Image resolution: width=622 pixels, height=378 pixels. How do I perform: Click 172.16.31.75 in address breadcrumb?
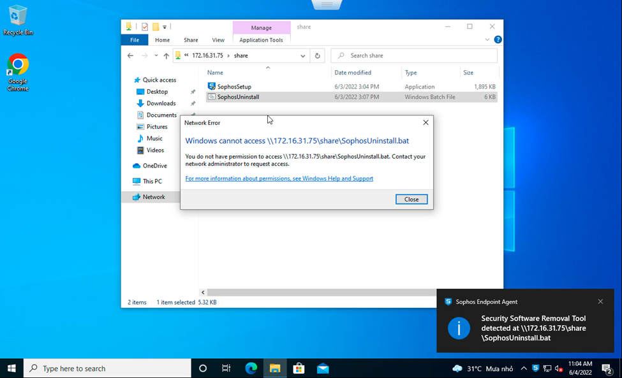[x=207, y=56]
